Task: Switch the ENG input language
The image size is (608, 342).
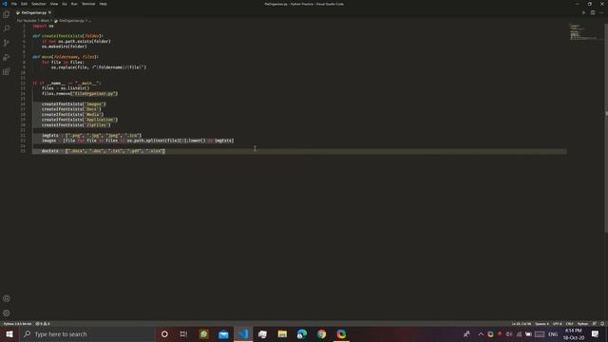Action: tap(553, 333)
